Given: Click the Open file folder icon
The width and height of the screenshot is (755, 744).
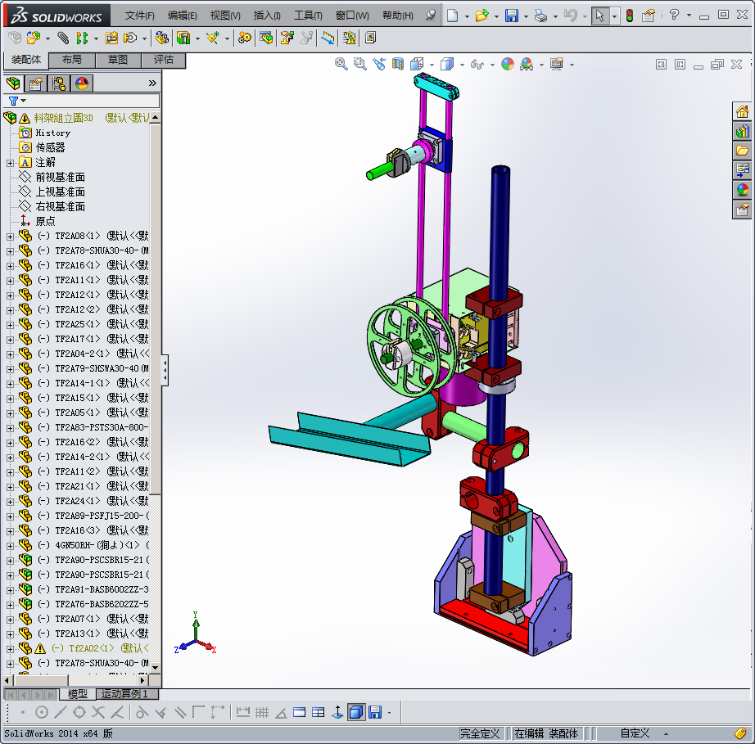Looking at the screenshot, I should tap(481, 16).
